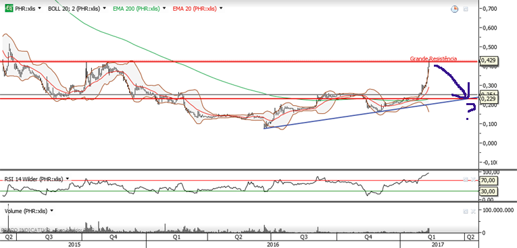The image size is (517, 248).
Task: Click 0,300 on the price axis
Action: pyautogui.click(x=490, y=86)
